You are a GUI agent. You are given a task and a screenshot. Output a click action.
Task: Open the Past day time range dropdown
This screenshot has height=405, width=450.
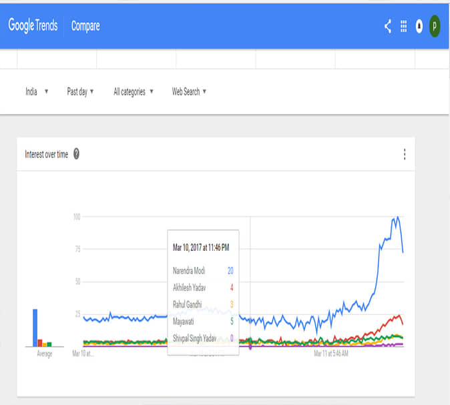point(80,91)
